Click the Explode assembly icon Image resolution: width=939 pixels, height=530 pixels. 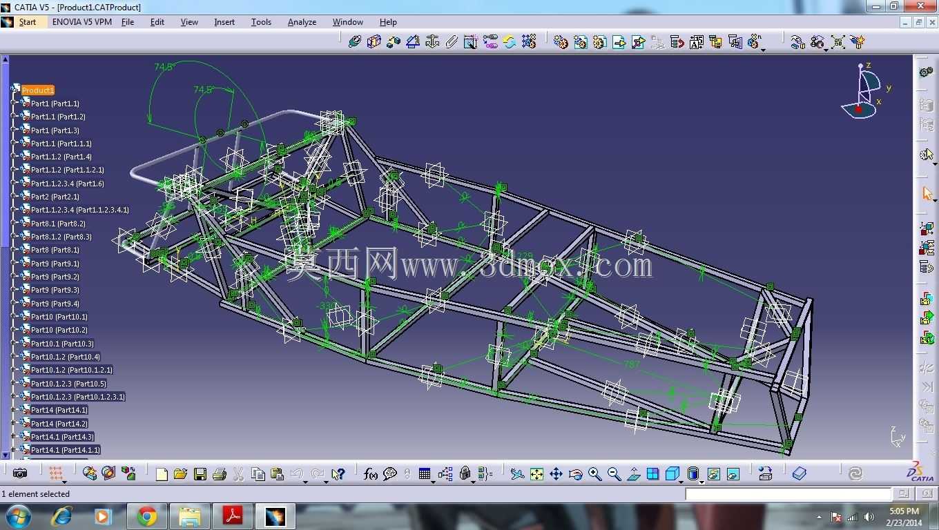click(x=838, y=42)
